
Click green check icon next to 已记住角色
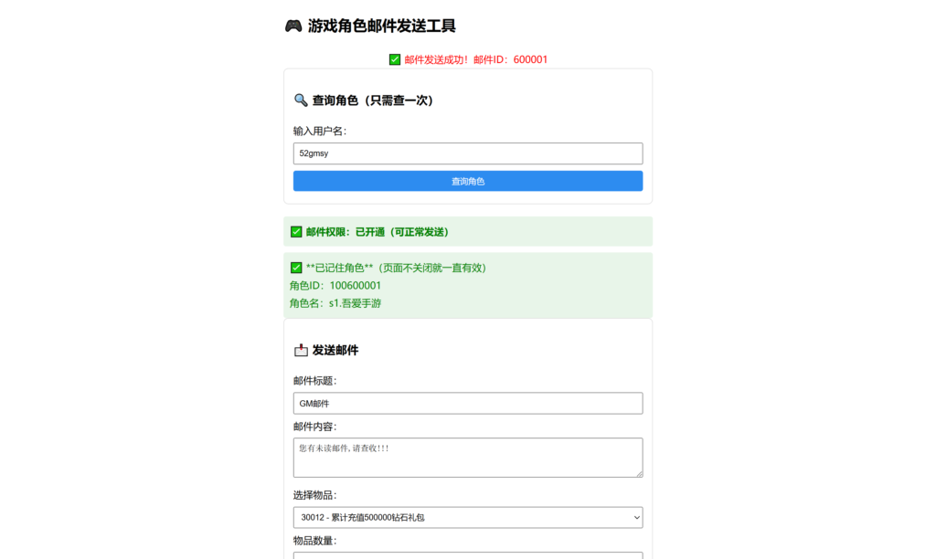[x=296, y=268]
